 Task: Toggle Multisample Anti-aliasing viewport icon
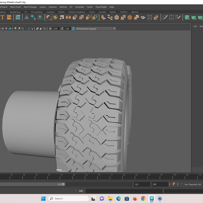coord(22,29)
